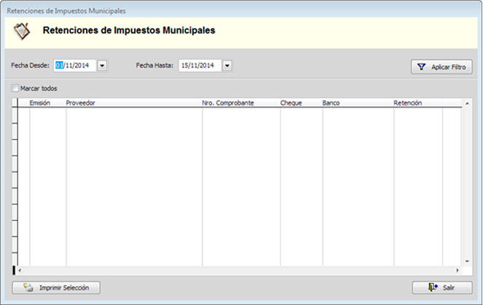Click the clipboard icon in the header

point(22,31)
